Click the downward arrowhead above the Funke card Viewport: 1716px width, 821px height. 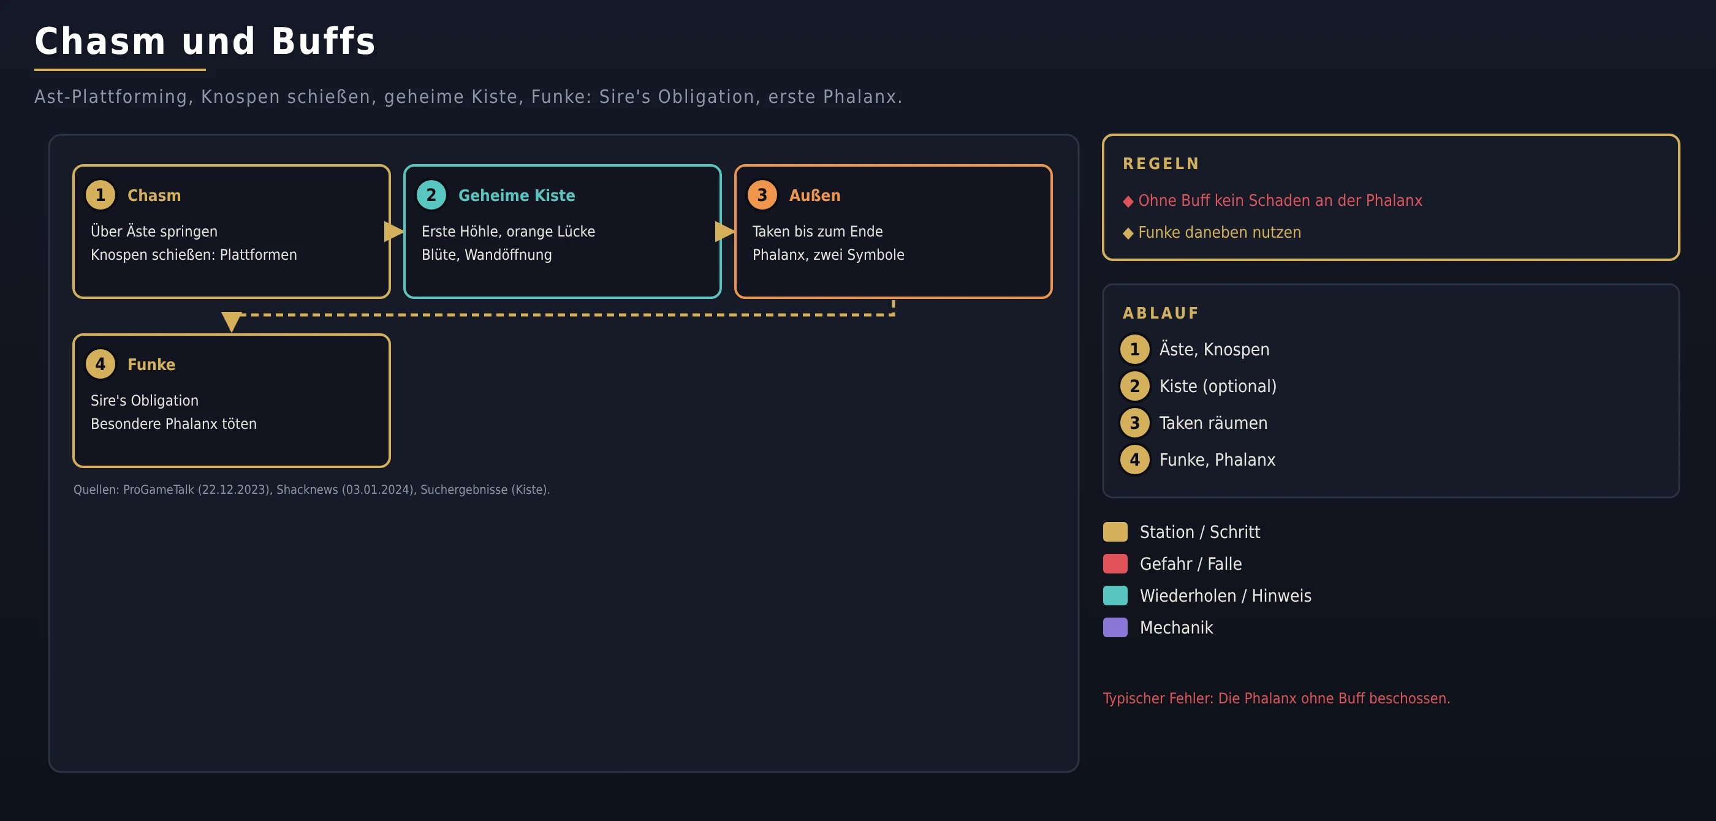coord(231,322)
